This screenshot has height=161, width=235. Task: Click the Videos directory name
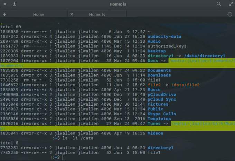[x=155, y=133]
